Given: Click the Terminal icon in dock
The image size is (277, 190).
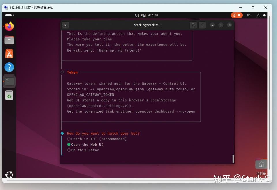Looking at the screenshot, I should 9,81.
